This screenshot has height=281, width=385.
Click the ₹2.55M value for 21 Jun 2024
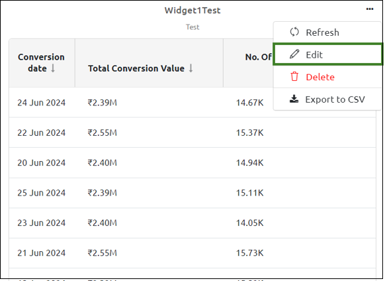(x=102, y=253)
